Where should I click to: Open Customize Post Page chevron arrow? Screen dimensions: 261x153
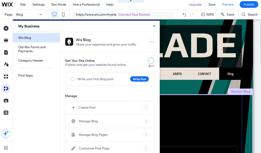(146, 148)
